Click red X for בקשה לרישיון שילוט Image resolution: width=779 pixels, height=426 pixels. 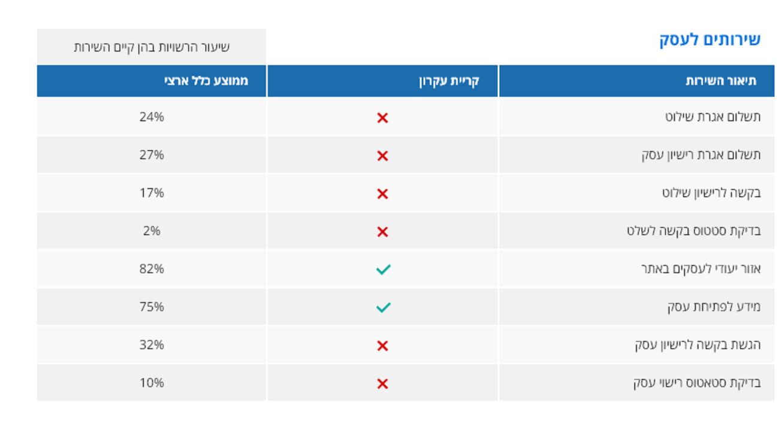tap(382, 194)
